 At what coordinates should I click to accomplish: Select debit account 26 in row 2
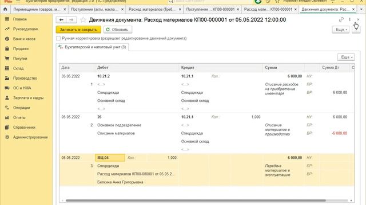100,117
